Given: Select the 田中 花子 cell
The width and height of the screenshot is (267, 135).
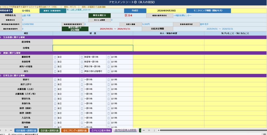Looking at the screenshot, I should (233, 24).
